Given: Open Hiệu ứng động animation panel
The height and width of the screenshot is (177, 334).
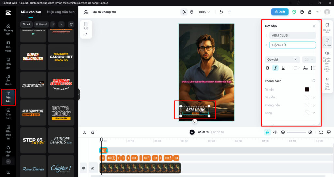Looking at the screenshot, I should (327, 84).
